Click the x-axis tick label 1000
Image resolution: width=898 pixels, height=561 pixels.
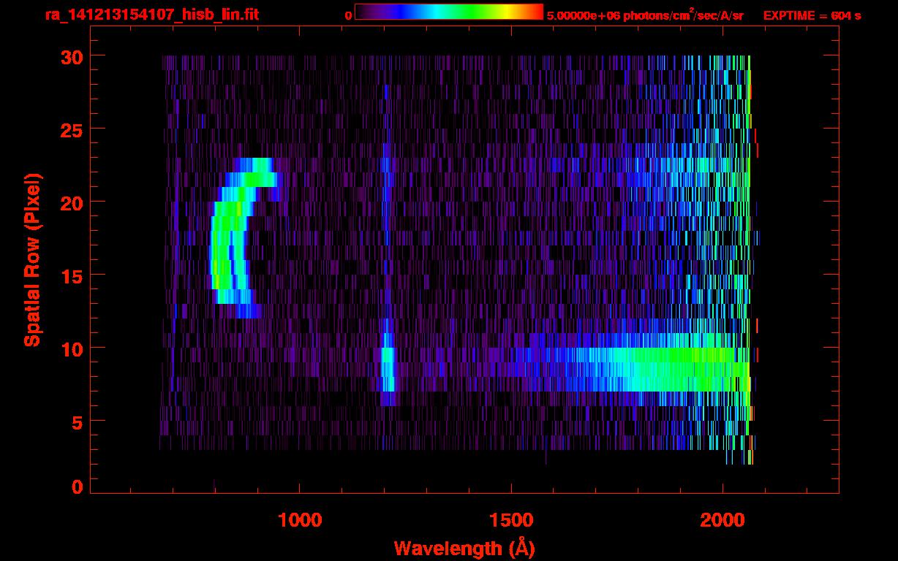(300, 520)
